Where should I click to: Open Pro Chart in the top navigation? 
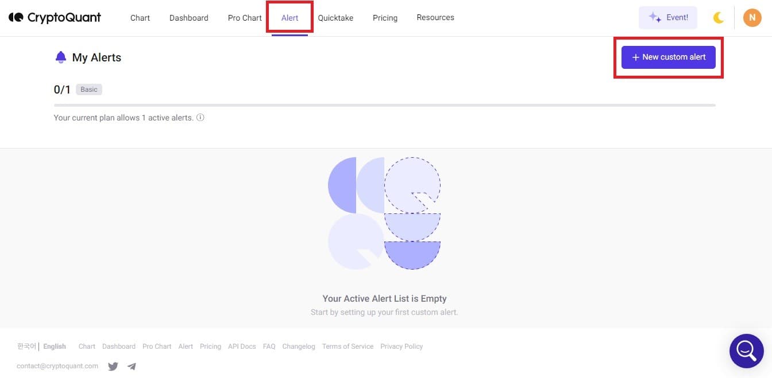point(245,18)
